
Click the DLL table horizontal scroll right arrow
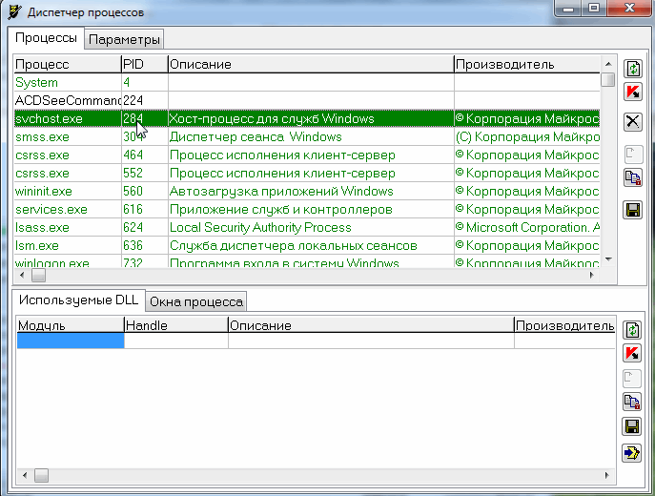click(606, 475)
